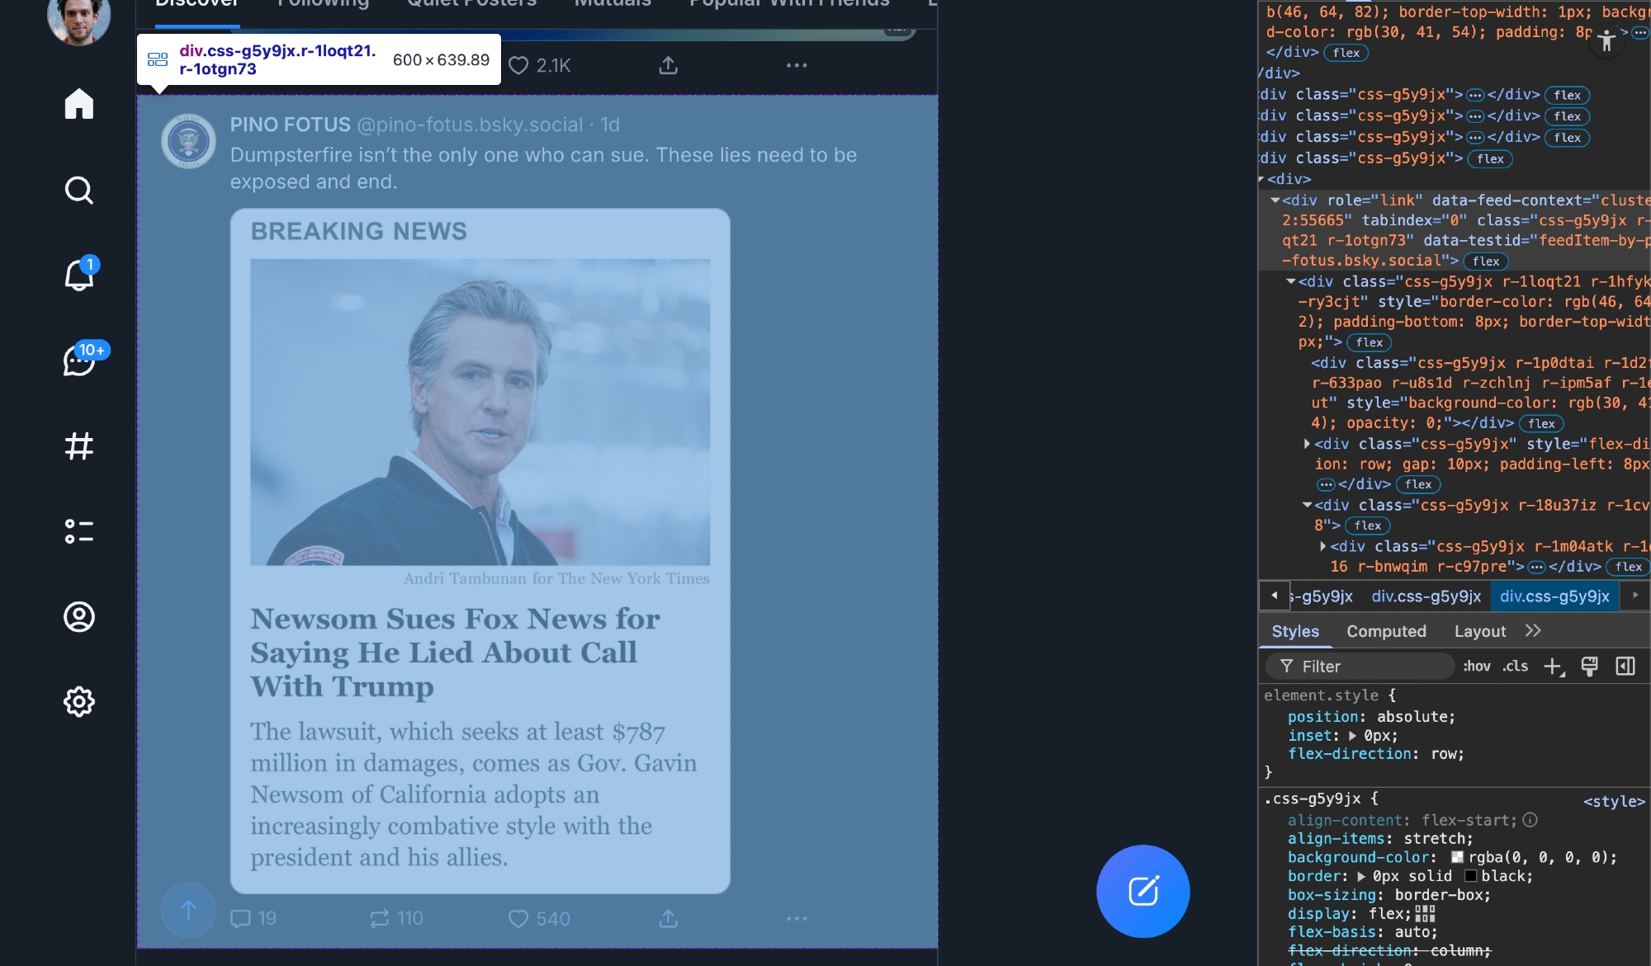The height and width of the screenshot is (966, 1651).
Task: Expand the border shorthand property
Action: [1361, 876]
